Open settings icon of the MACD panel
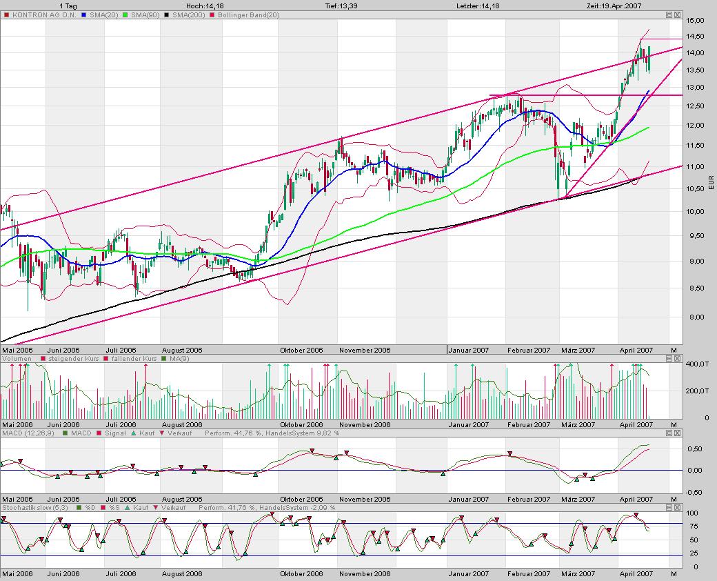Viewport: 717px width, 581px height. tap(669, 433)
